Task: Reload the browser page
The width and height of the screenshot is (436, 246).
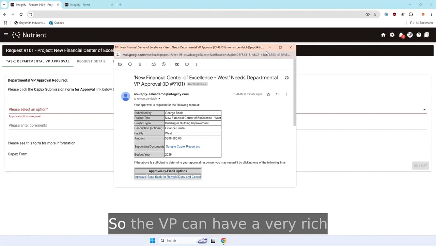Action: tap(21, 14)
